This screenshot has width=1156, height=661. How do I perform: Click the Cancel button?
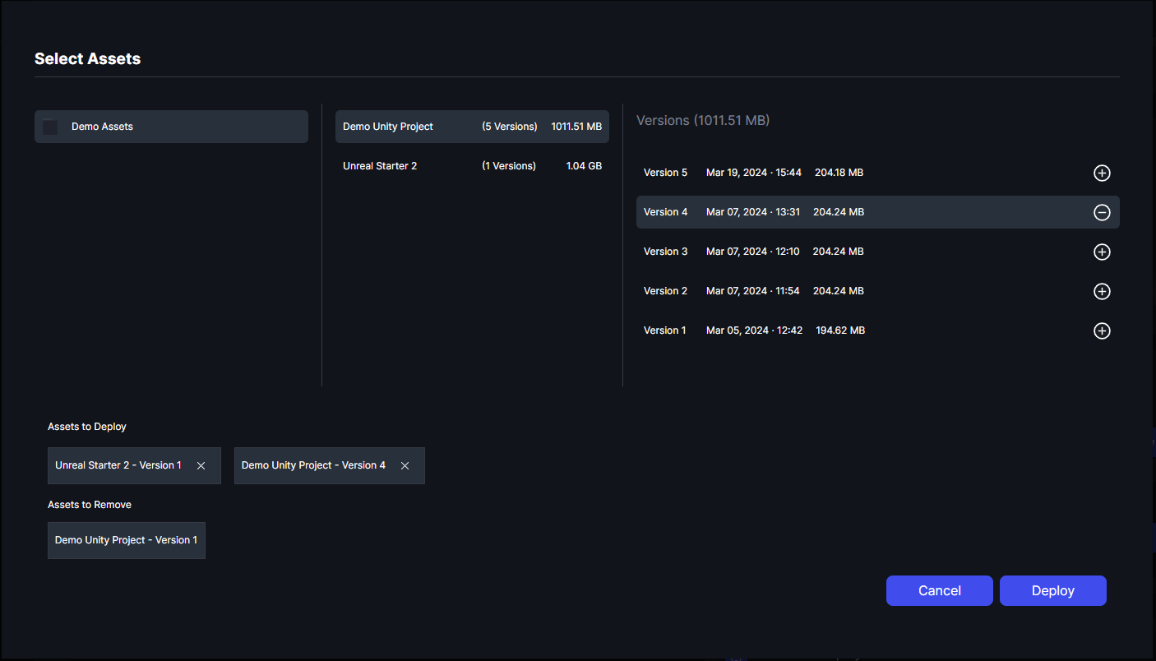click(x=940, y=590)
